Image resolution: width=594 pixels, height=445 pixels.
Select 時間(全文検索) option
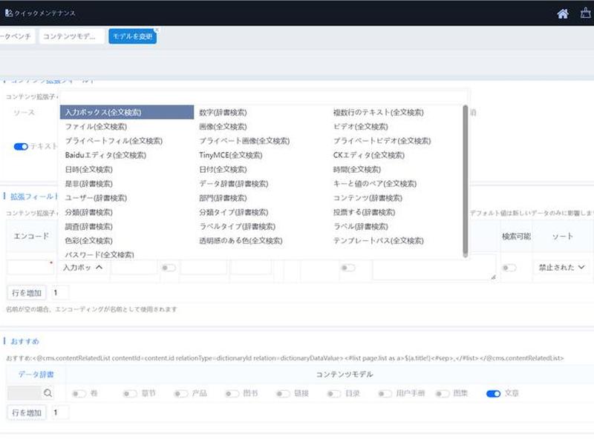coord(356,170)
